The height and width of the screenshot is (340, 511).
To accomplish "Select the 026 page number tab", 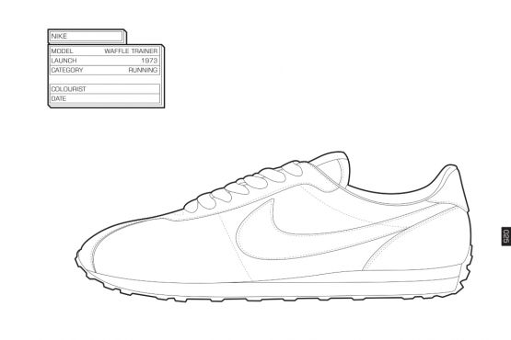I will click(x=505, y=236).
